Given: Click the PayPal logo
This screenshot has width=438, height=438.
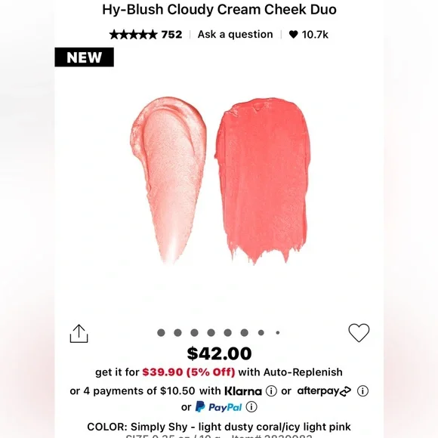Looking at the screenshot, I should 218,407.
